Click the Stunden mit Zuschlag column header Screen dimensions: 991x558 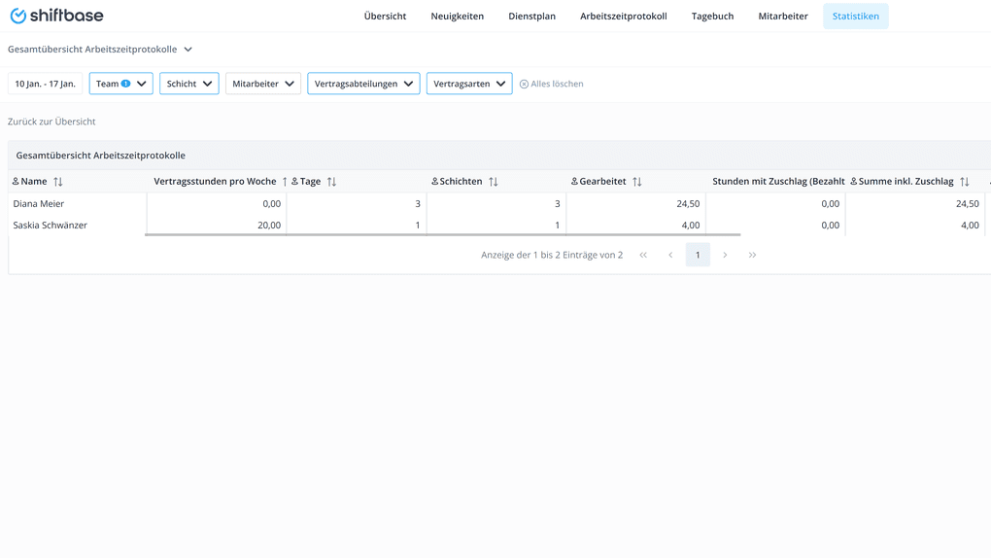[778, 182]
